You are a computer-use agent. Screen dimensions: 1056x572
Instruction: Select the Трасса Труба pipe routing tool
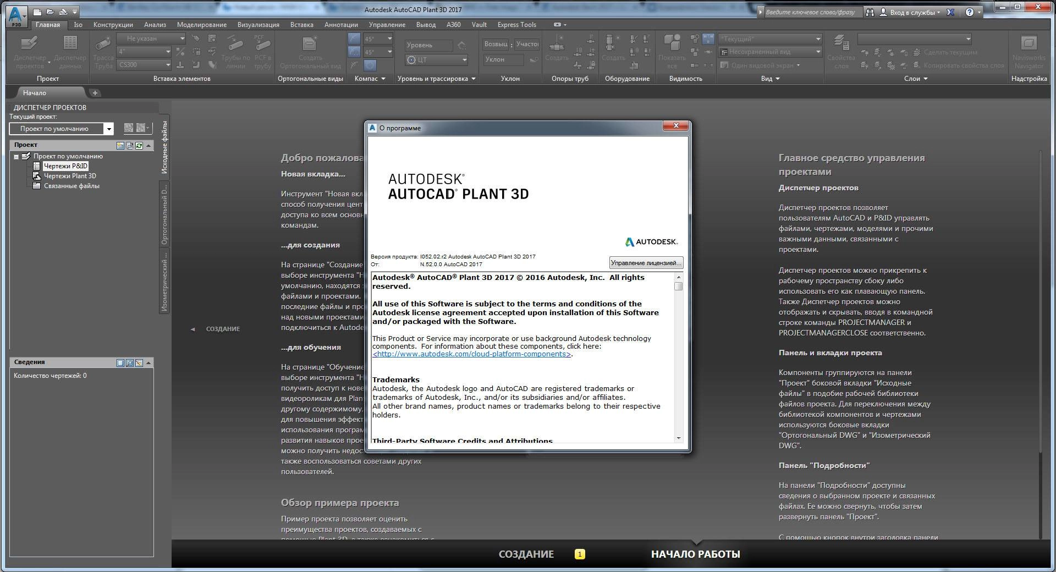click(103, 52)
